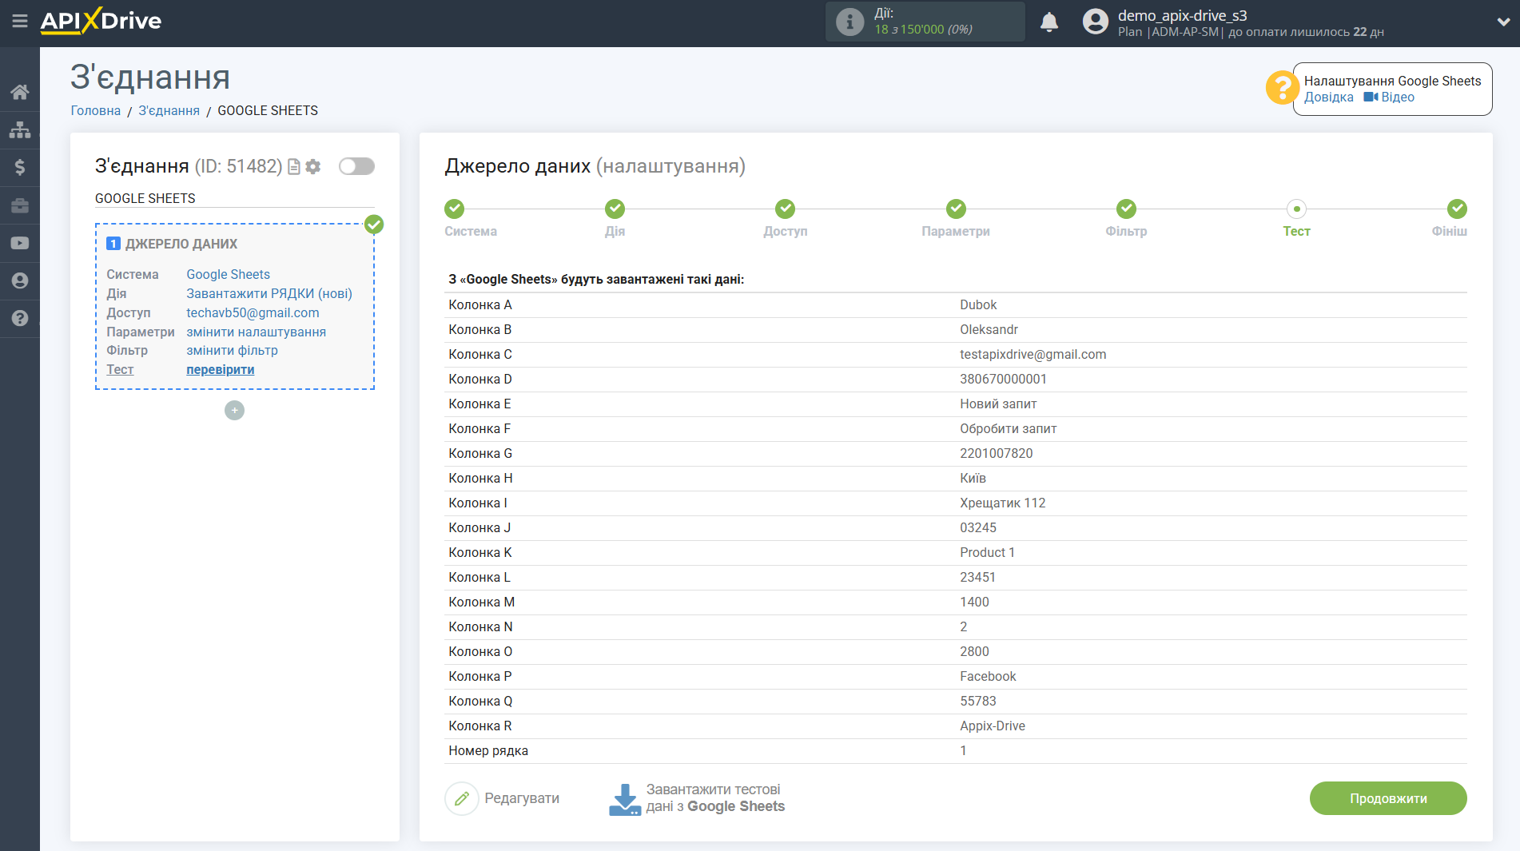The width and height of the screenshot is (1520, 851).
Task: Open the Відео tutorial link
Action: click(x=1389, y=97)
